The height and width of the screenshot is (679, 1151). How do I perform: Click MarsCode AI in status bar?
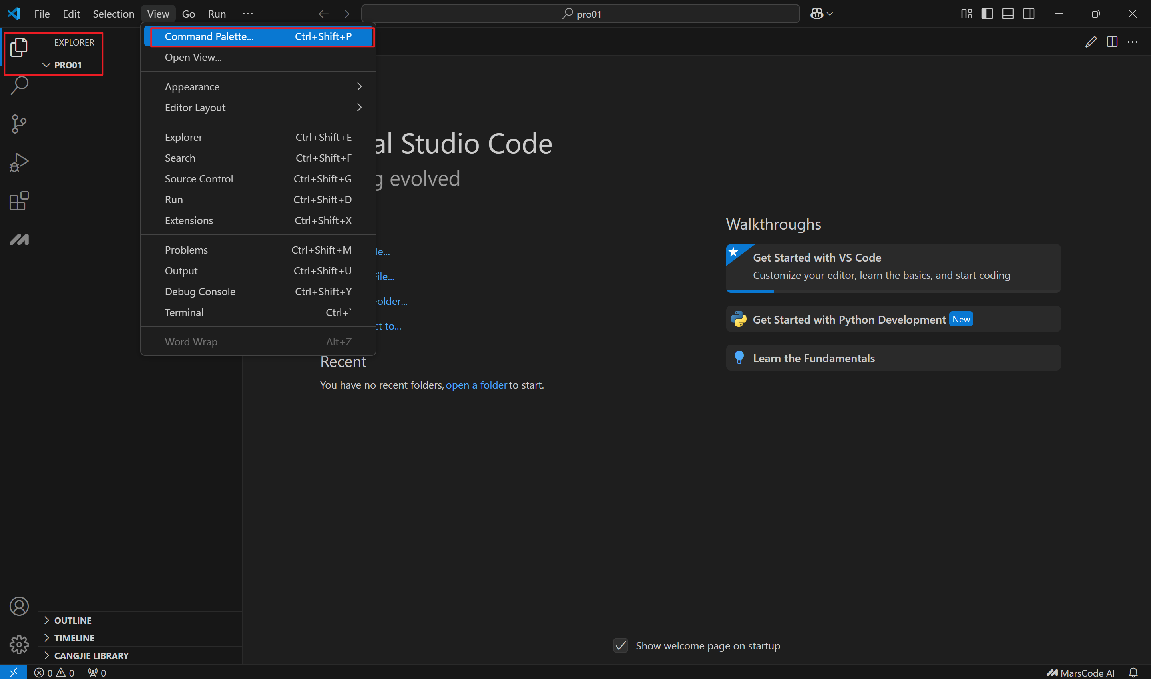pyautogui.click(x=1081, y=673)
